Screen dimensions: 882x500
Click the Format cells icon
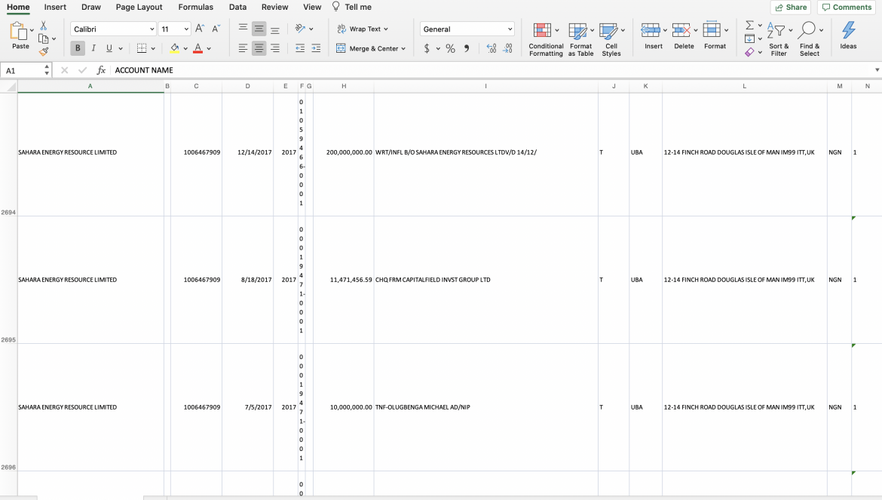click(712, 30)
